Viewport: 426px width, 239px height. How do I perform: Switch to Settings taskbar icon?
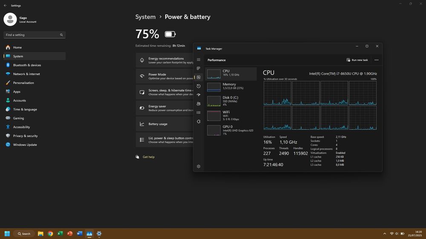coord(99,233)
